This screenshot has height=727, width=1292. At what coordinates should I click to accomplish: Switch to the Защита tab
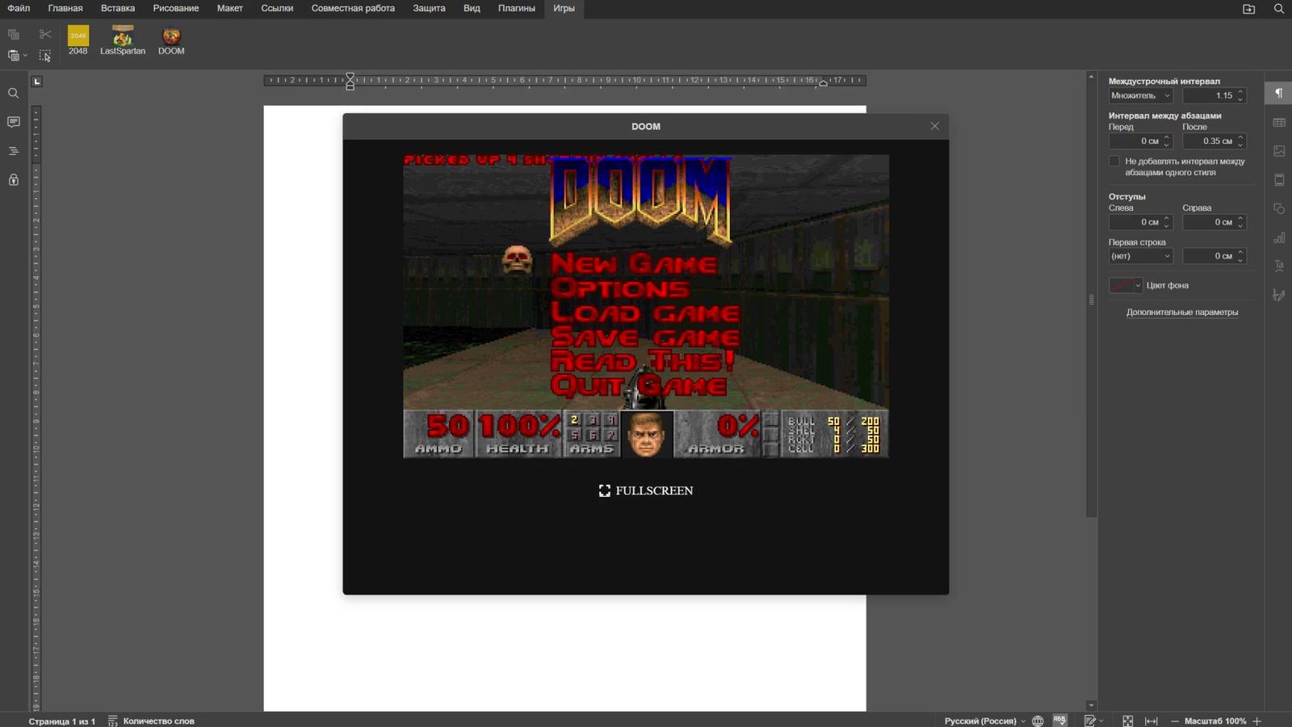point(429,8)
